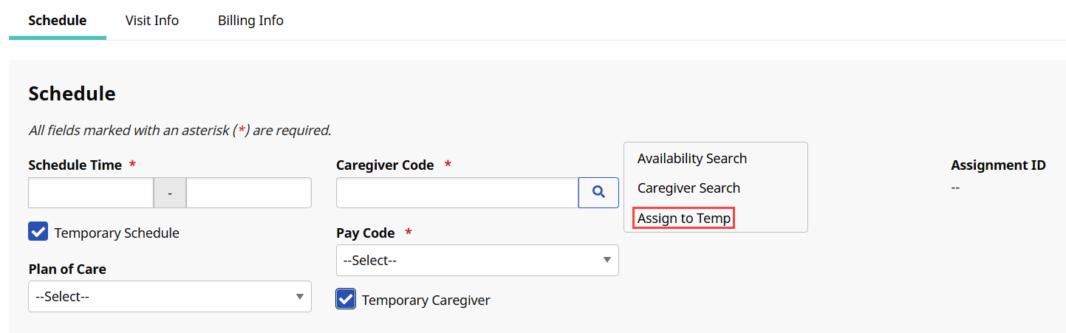The image size is (1066, 333).
Task: Focus the Schedule Time start field
Action: pos(91,193)
